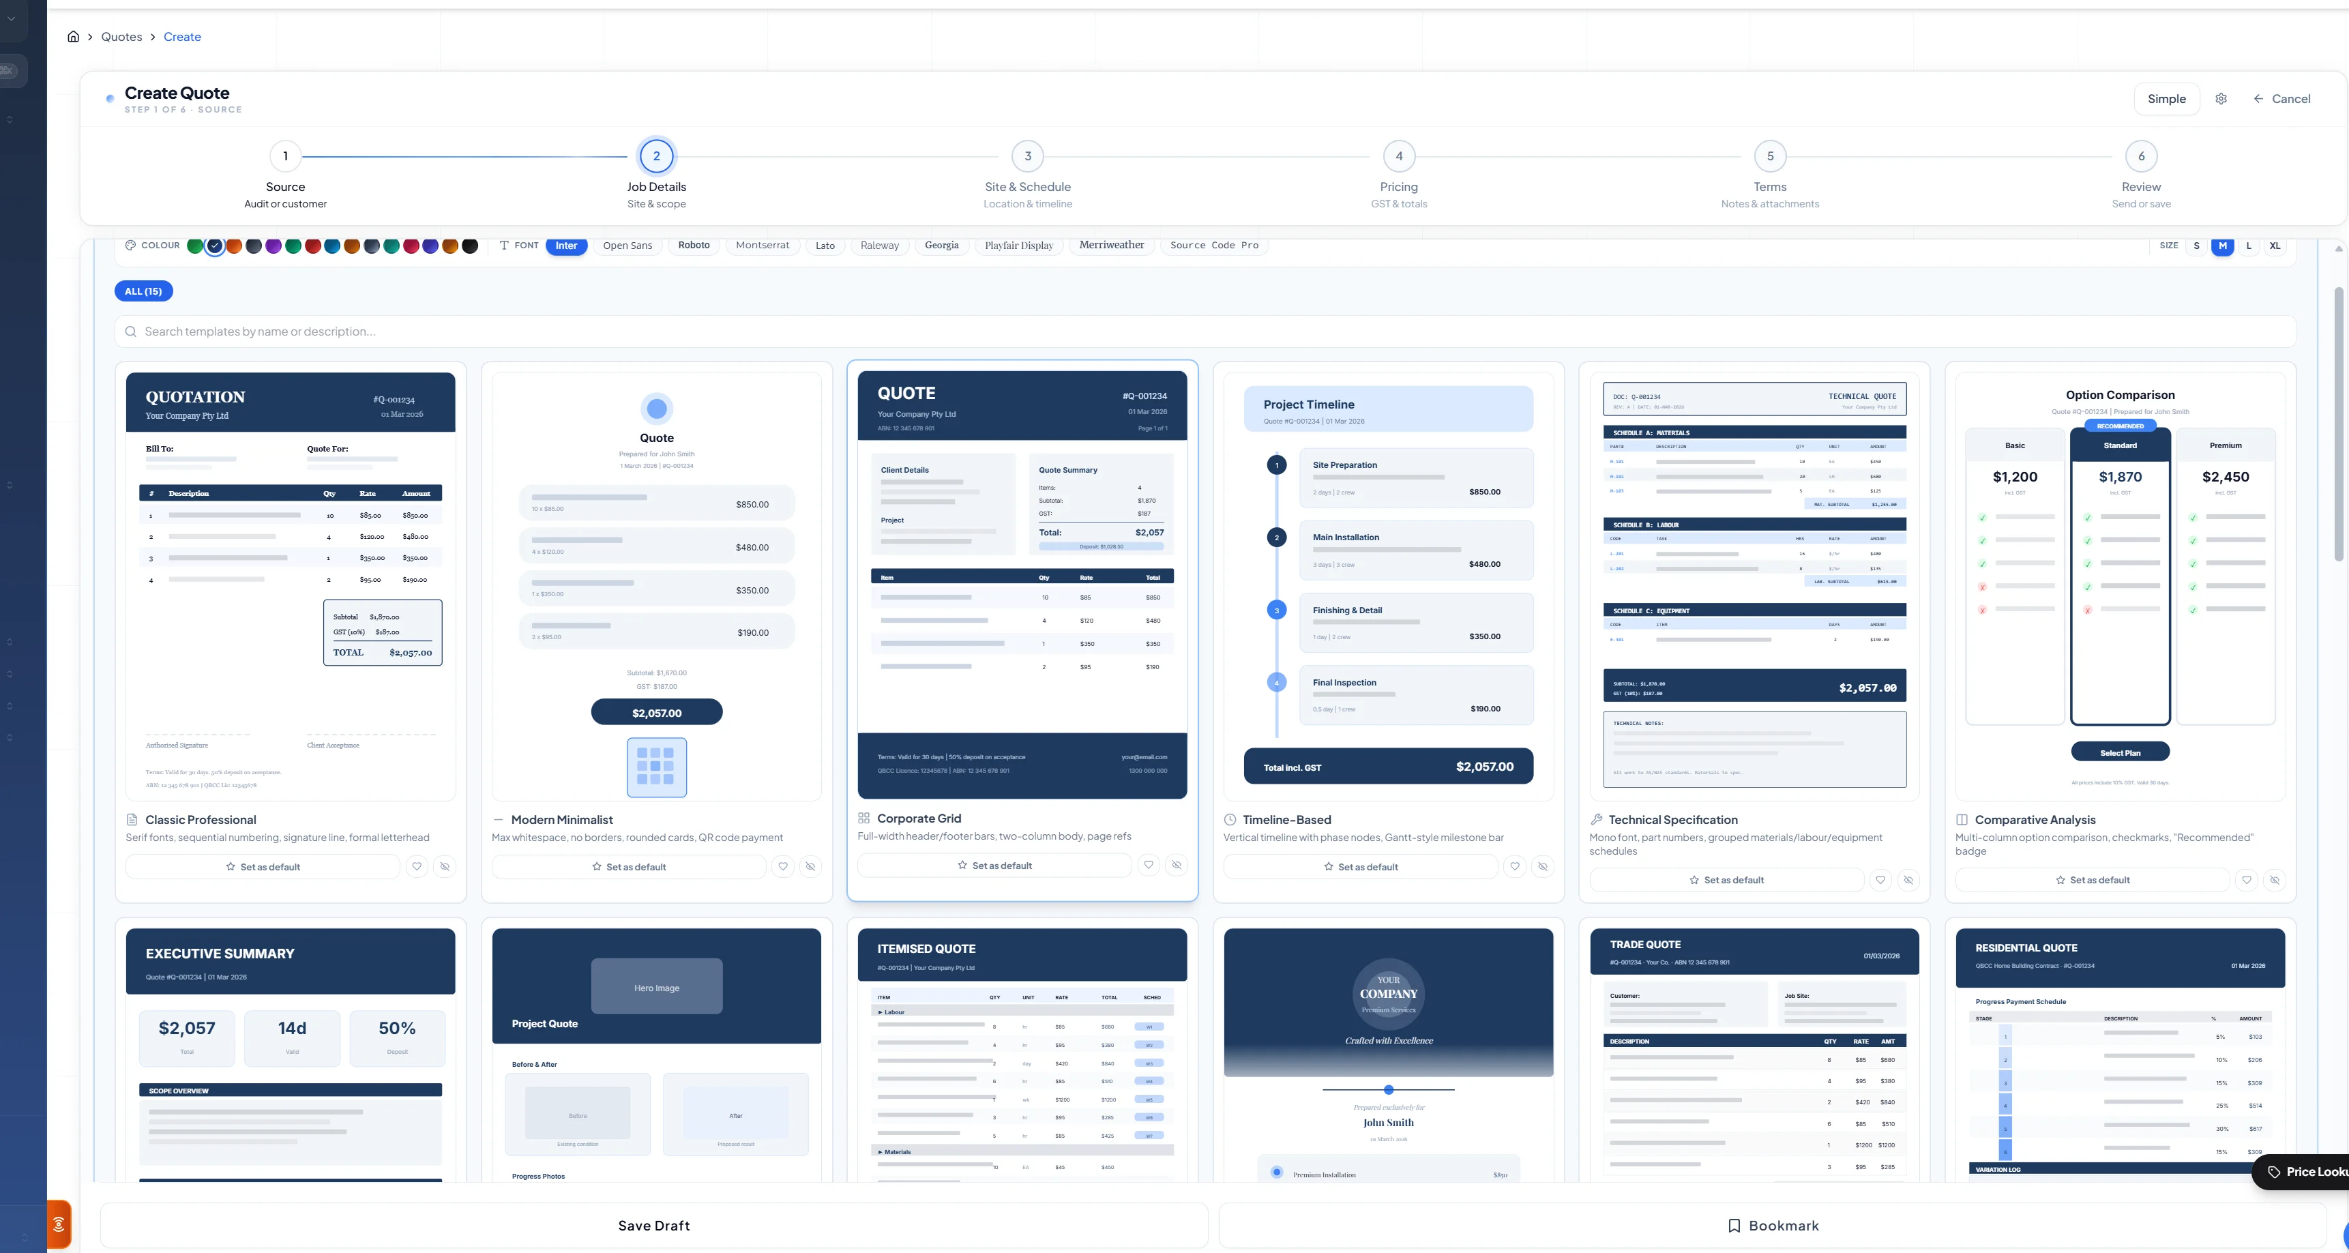
Task: Pick the black colour swatch
Action: [470, 246]
